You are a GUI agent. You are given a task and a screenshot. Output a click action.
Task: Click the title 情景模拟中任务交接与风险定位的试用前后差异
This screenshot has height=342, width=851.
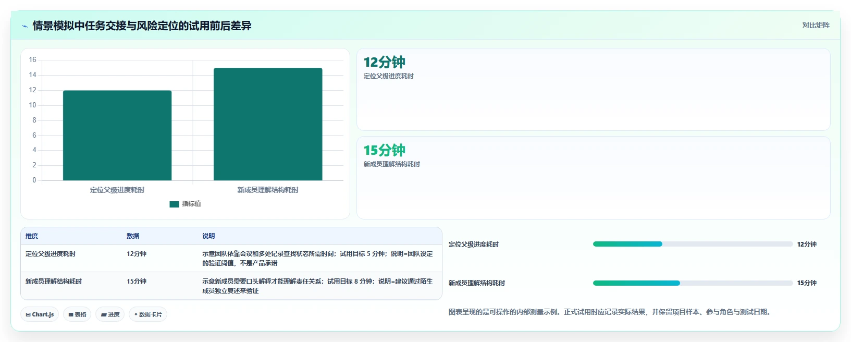click(142, 26)
